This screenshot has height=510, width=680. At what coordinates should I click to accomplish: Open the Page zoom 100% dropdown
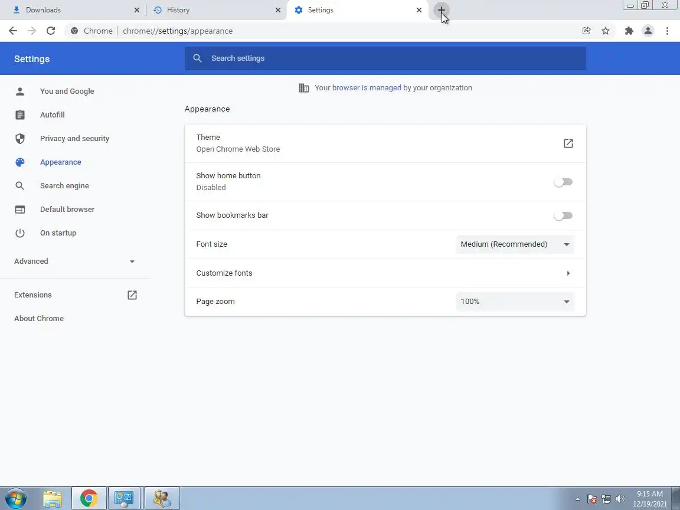515,302
